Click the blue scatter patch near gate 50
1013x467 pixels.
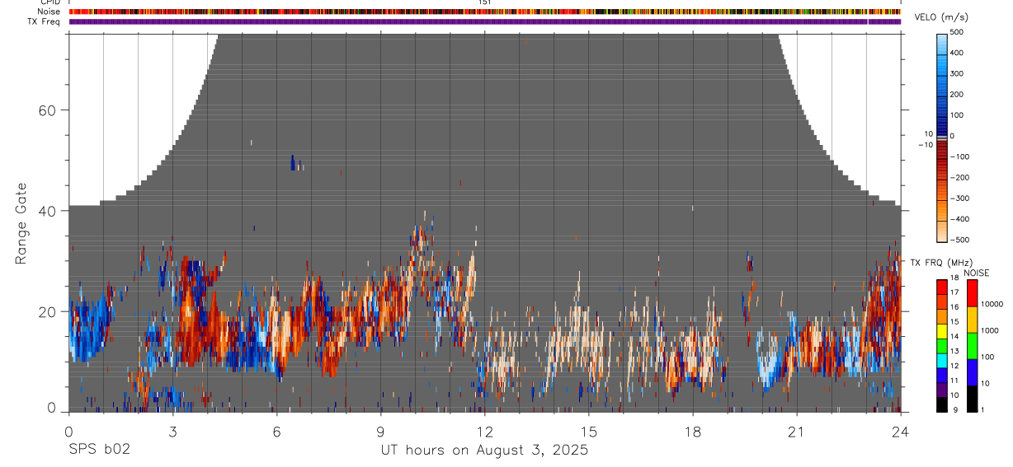tap(294, 162)
